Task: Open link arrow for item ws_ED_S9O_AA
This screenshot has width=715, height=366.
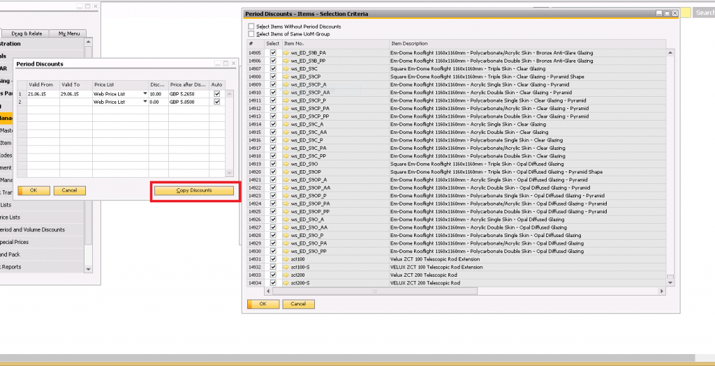Action: [286, 227]
